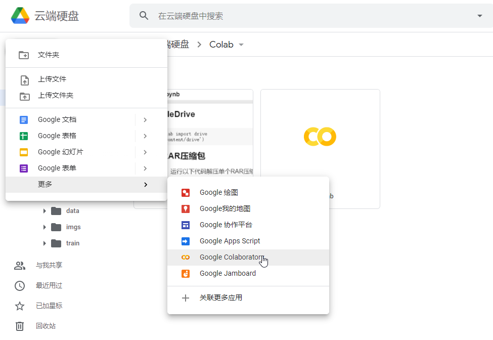The image size is (493, 340).
Task: Expand the data folder tree arrow
Action: click(44, 211)
